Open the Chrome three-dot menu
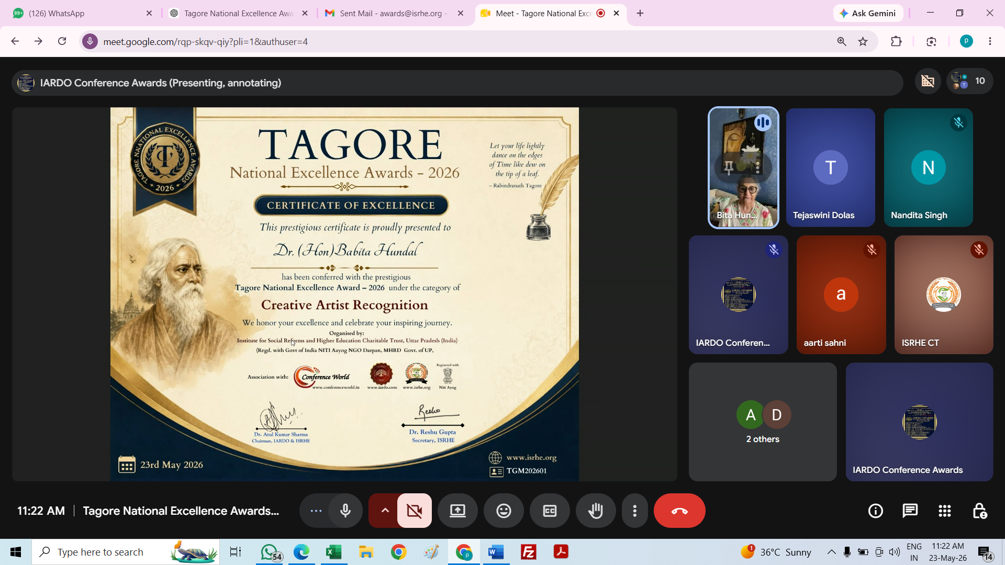Viewport: 1005px width, 565px height. pos(990,41)
